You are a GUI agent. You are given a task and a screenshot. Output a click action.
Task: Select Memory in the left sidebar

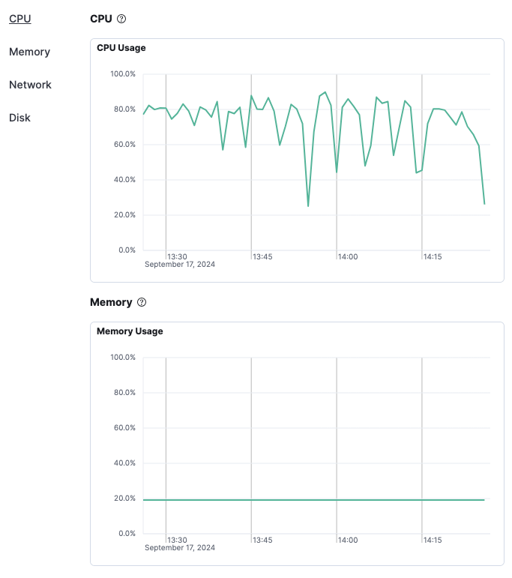point(29,52)
